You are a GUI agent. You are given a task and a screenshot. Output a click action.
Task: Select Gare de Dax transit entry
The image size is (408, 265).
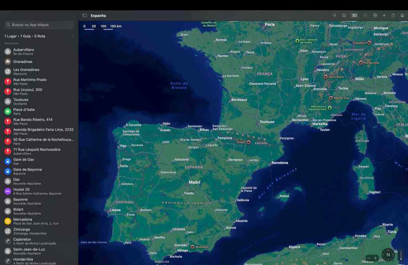point(24,161)
